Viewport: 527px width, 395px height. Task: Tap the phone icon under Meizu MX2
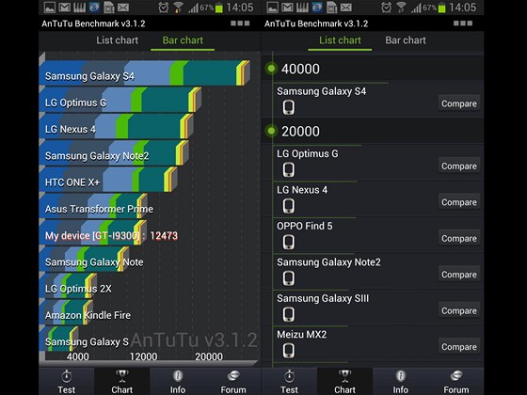pyautogui.click(x=288, y=350)
